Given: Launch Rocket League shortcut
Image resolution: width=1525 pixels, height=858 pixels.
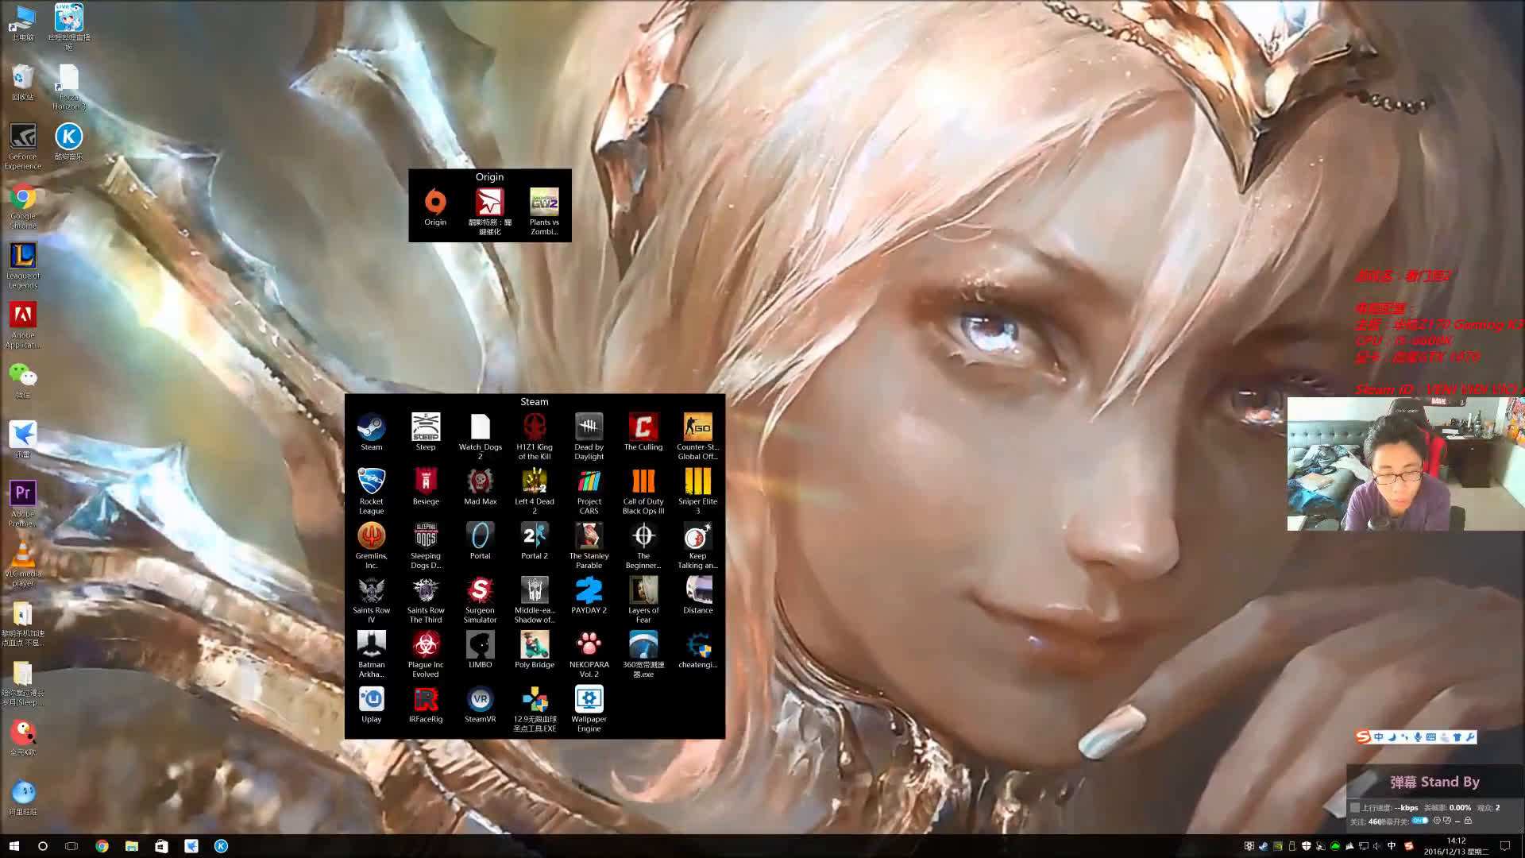Looking at the screenshot, I should (x=371, y=491).
